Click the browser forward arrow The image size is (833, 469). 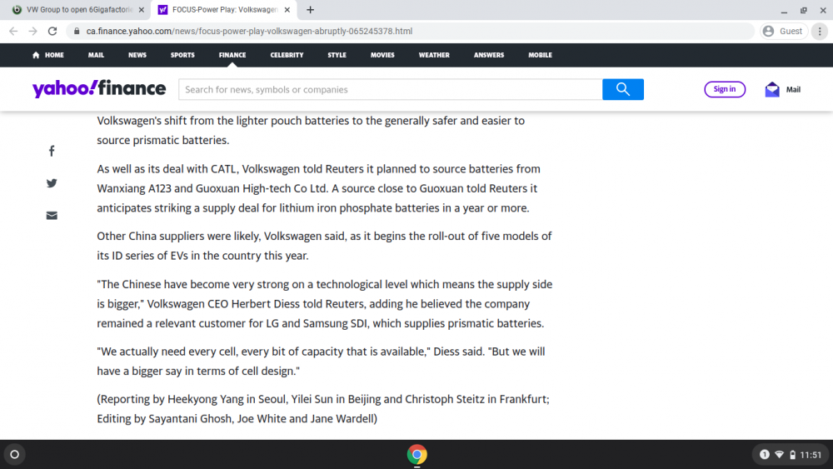33,32
